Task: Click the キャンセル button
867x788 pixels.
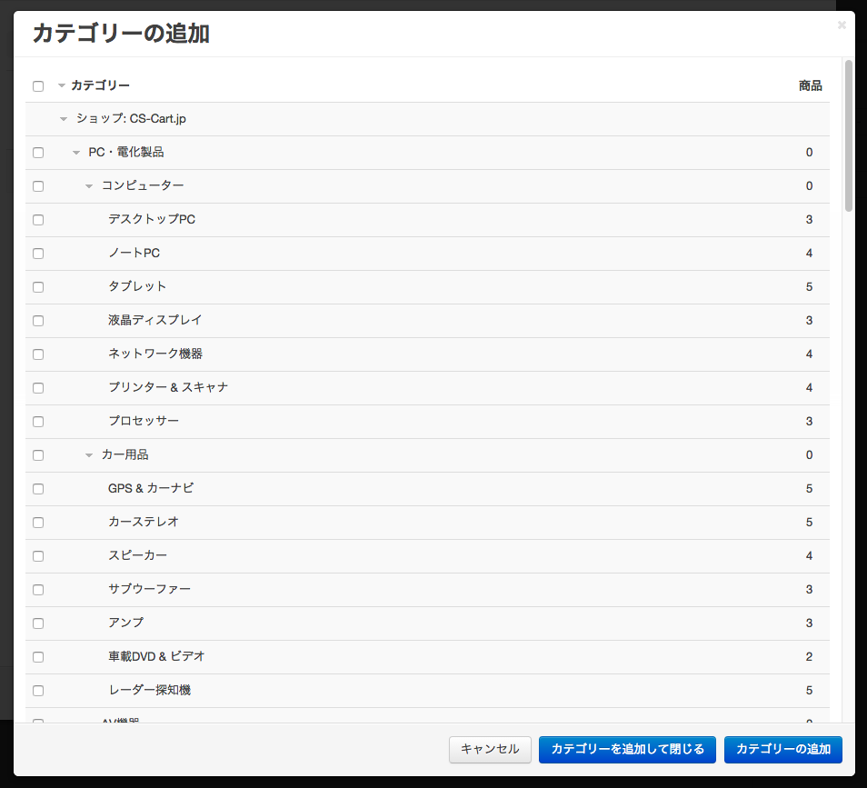Action: (490, 749)
